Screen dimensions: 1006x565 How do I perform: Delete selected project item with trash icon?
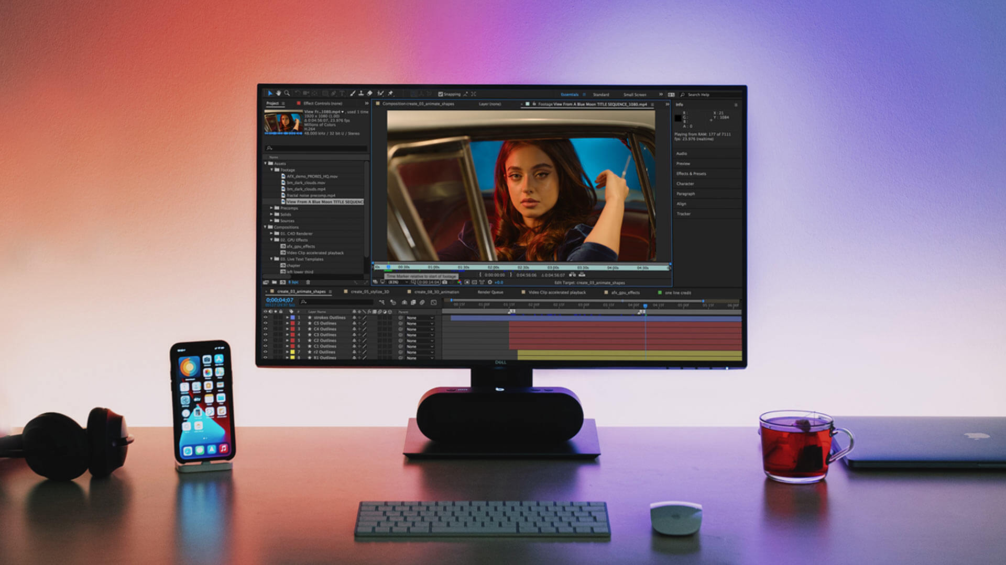(x=308, y=282)
